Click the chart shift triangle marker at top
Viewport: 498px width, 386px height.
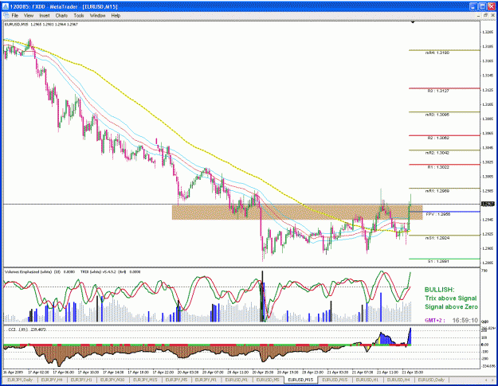click(x=413, y=22)
